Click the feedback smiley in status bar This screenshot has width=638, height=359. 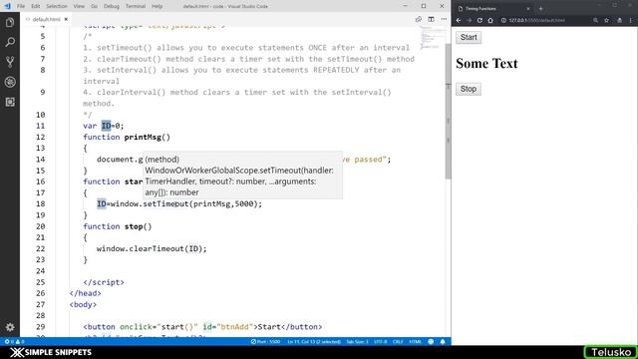431,341
